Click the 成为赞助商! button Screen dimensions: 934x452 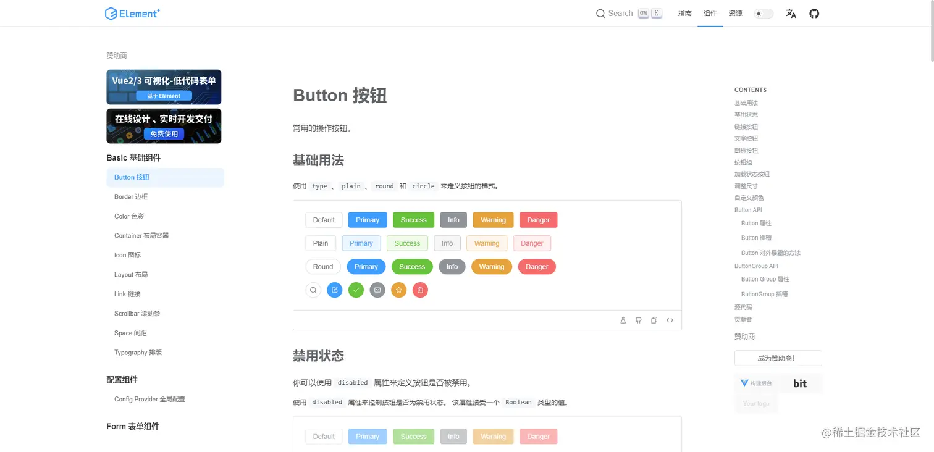point(778,358)
